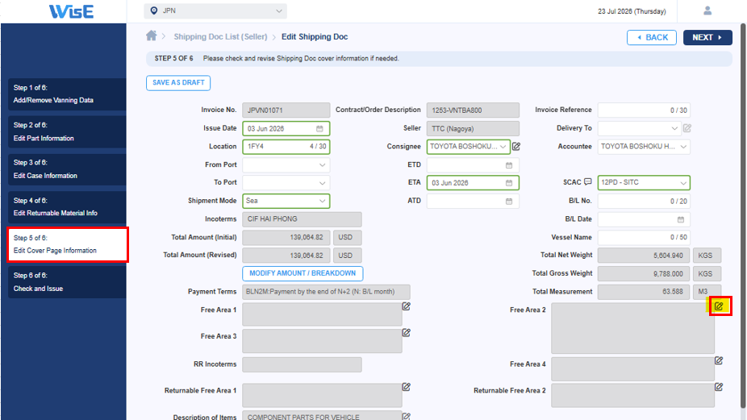Open the ETD calendar picker
This screenshot has width=747, height=420.
point(509,165)
